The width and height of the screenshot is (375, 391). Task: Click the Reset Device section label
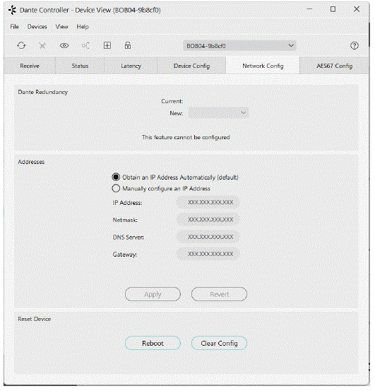pos(35,319)
